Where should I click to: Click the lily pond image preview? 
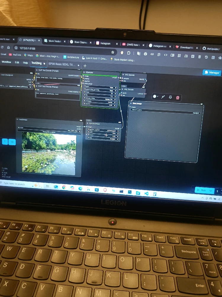tap(49, 153)
